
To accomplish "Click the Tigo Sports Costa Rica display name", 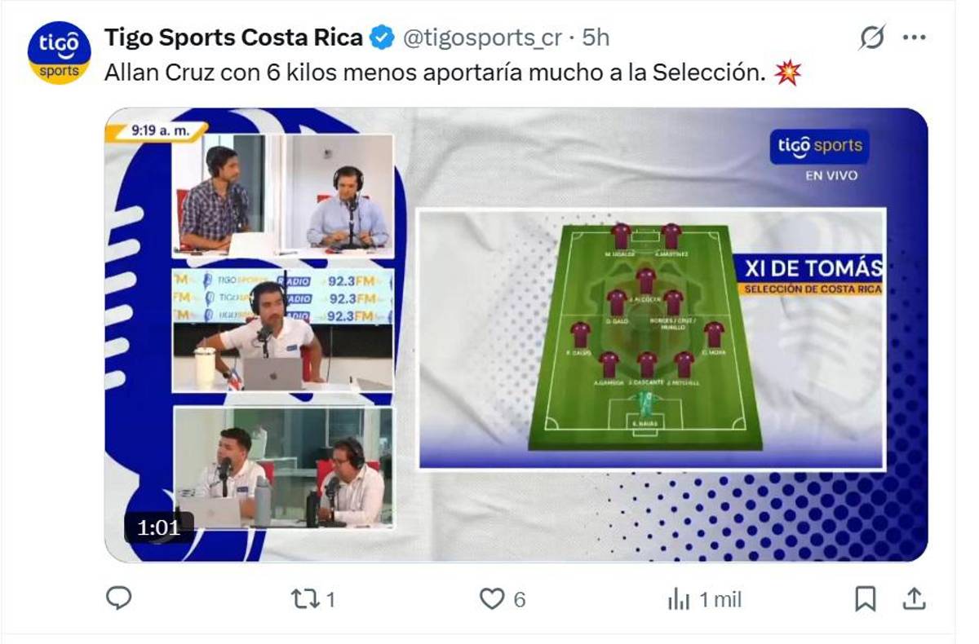I will coord(235,36).
